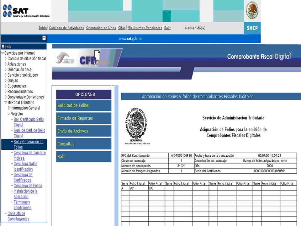301x226 pixels.
Task: Click the Menú panel header
Action: tap(24, 46)
